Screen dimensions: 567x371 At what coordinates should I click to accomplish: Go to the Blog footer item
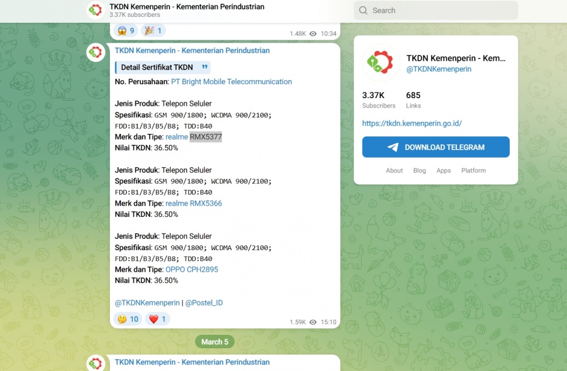click(419, 171)
